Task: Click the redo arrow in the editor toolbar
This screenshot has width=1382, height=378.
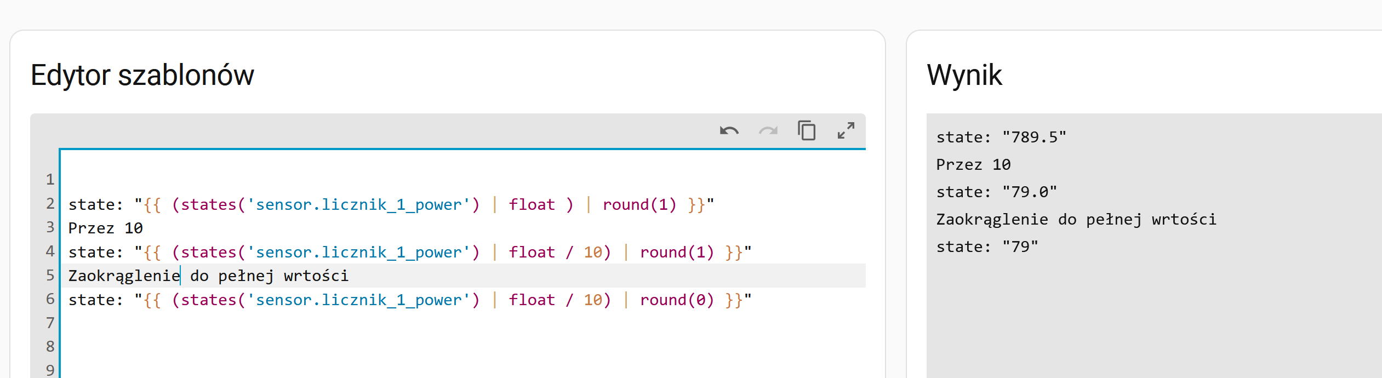Action: 768,131
